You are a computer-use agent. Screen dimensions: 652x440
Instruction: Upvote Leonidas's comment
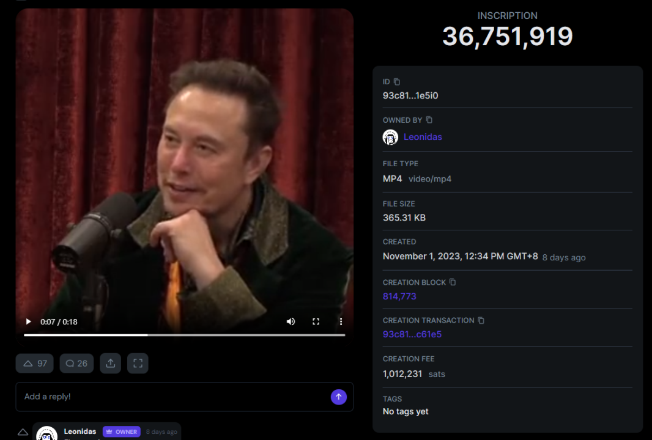coord(23,432)
